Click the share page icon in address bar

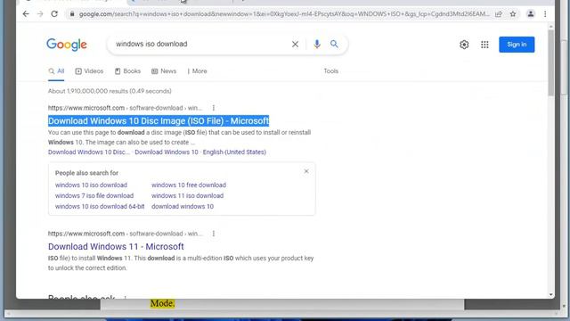click(x=499, y=14)
